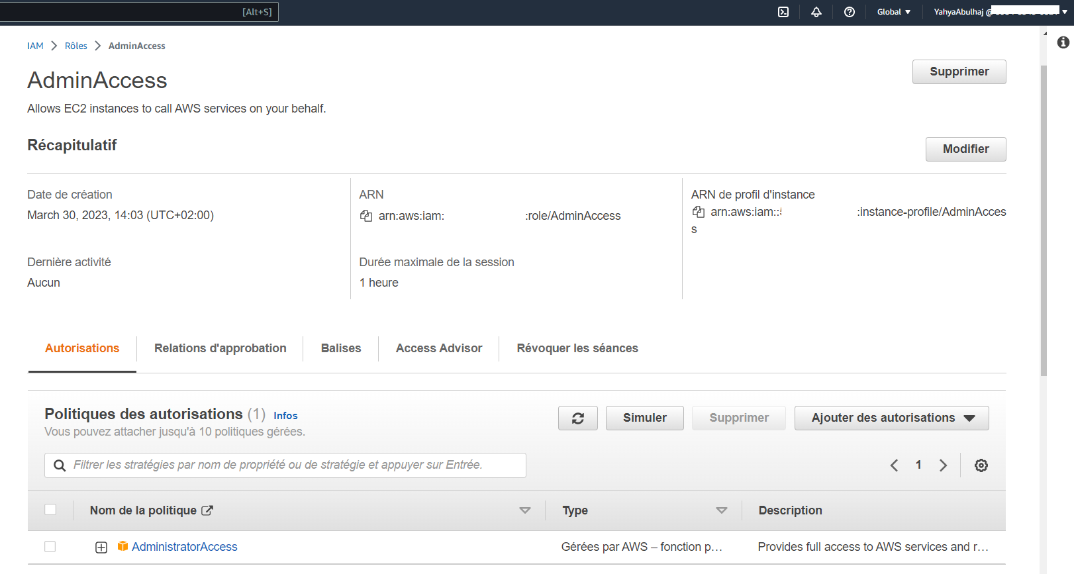This screenshot has height=574, width=1074.
Task: Open the Balises tab
Action: tap(341, 348)
